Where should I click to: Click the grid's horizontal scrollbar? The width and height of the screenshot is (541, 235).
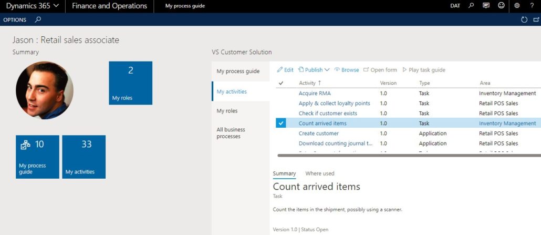pos(409,156)
